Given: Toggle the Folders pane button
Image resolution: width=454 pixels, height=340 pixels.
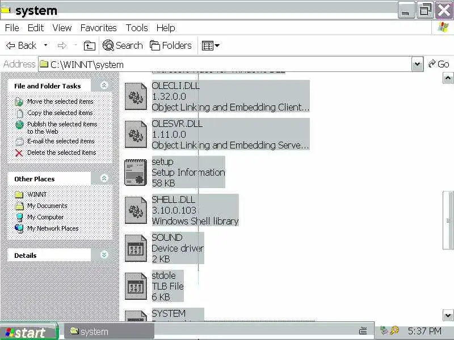Looking at the screenshot, I should pos(171,45).
